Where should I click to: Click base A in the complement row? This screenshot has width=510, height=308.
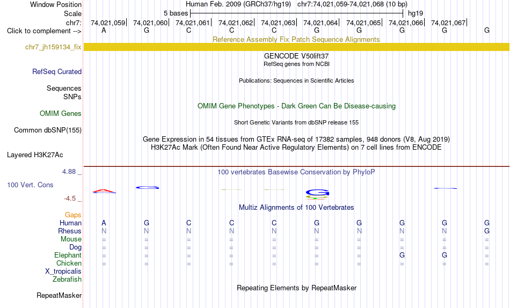coord(104,30)
